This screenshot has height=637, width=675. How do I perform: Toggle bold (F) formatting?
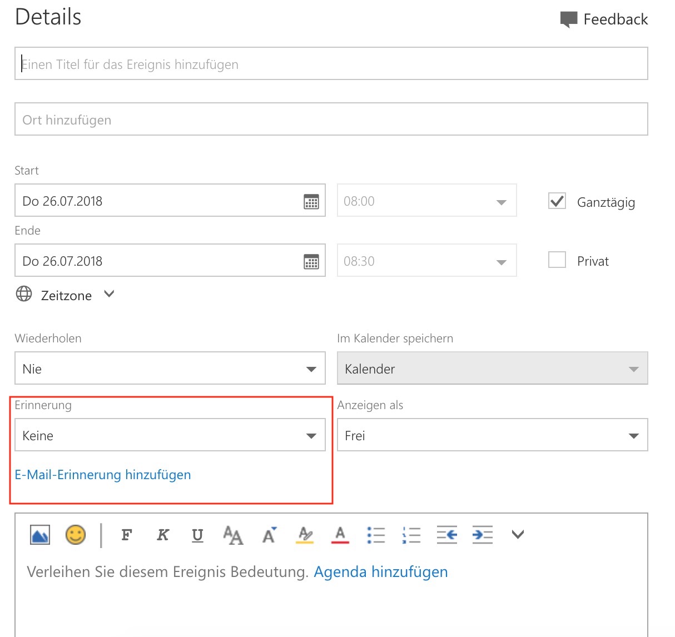pos(127,535)
